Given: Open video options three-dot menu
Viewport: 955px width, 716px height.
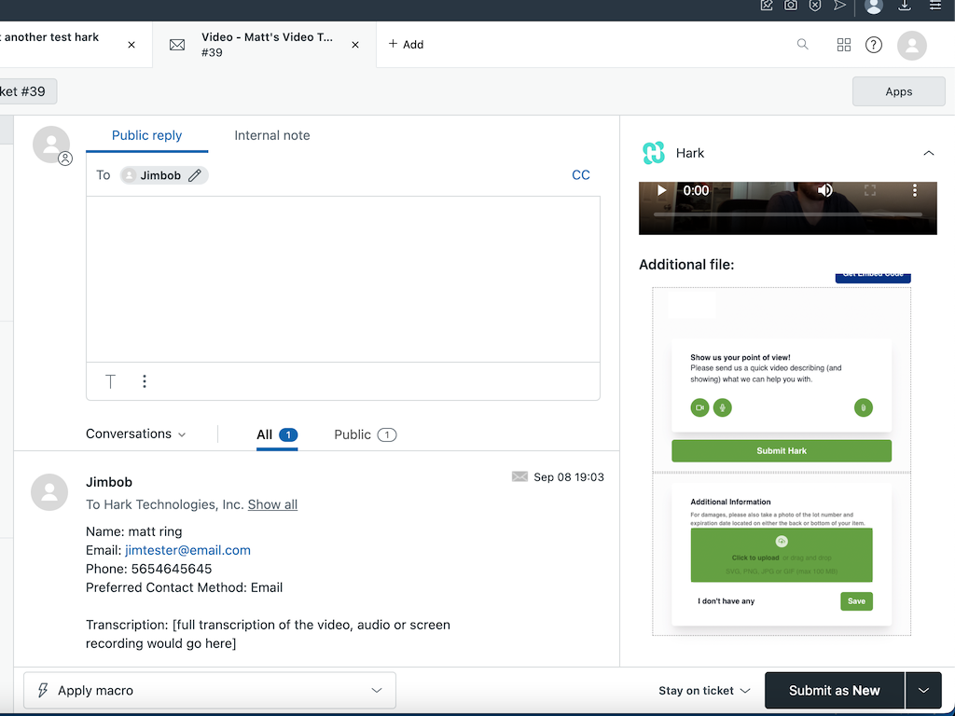Looking at the screenshot, I should 915,190.
